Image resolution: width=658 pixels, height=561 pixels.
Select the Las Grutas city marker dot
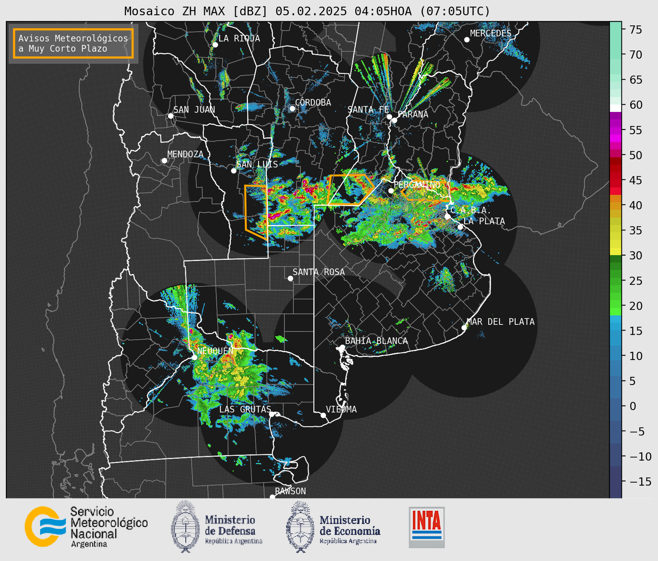coord(272,414)
